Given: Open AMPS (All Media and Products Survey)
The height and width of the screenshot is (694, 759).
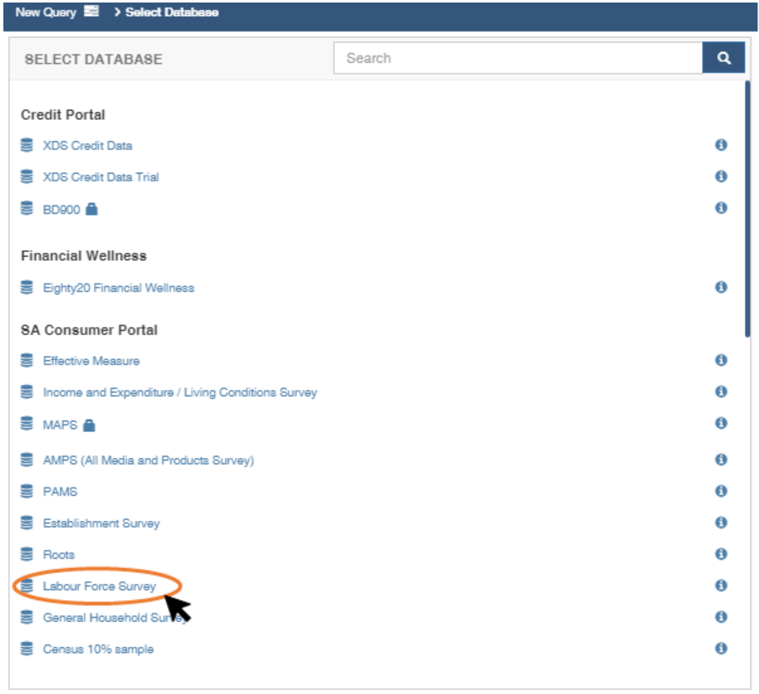Looking at the screenshot, I should pos(149,460).
